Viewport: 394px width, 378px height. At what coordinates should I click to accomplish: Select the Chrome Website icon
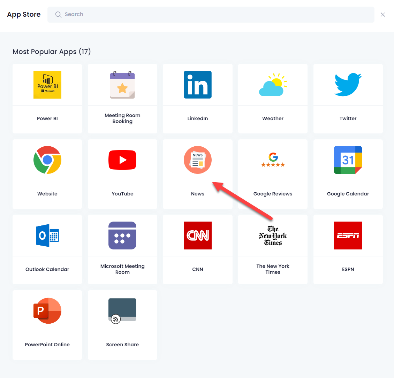click(x=47, y=160)
